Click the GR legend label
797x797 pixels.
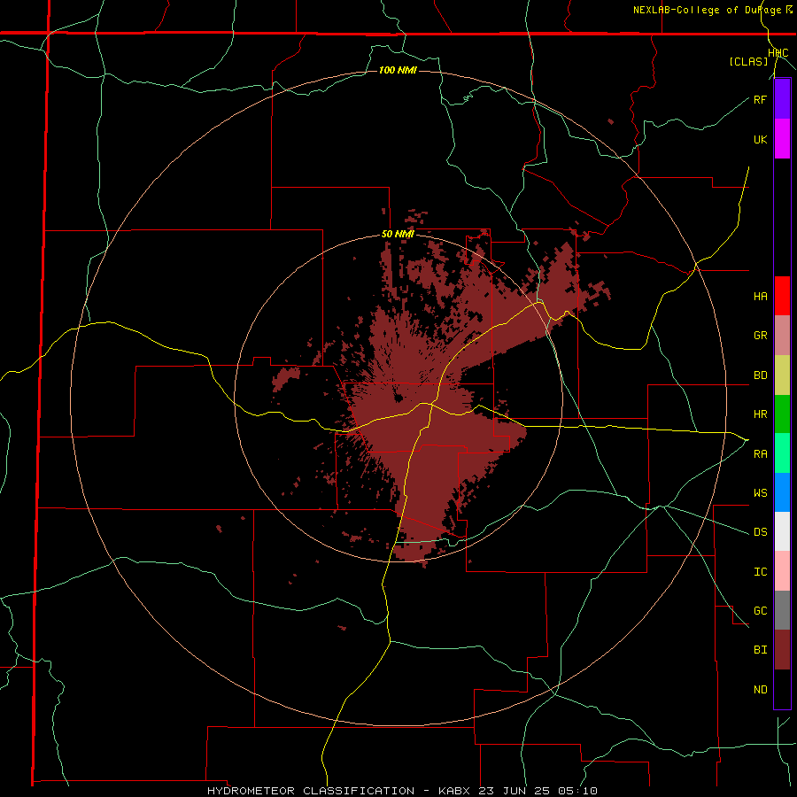coord(760,336)
